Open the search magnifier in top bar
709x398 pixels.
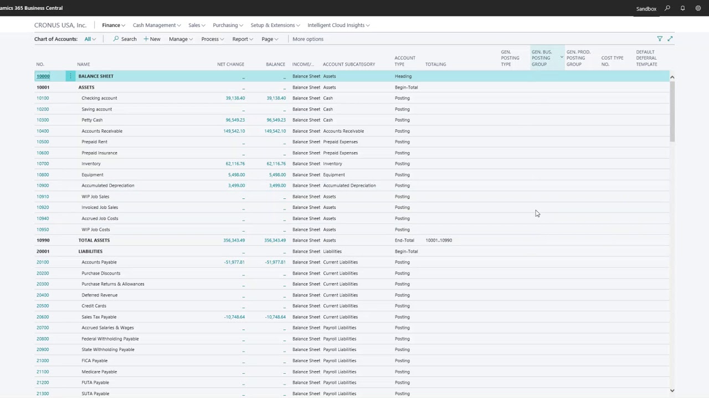667,8
